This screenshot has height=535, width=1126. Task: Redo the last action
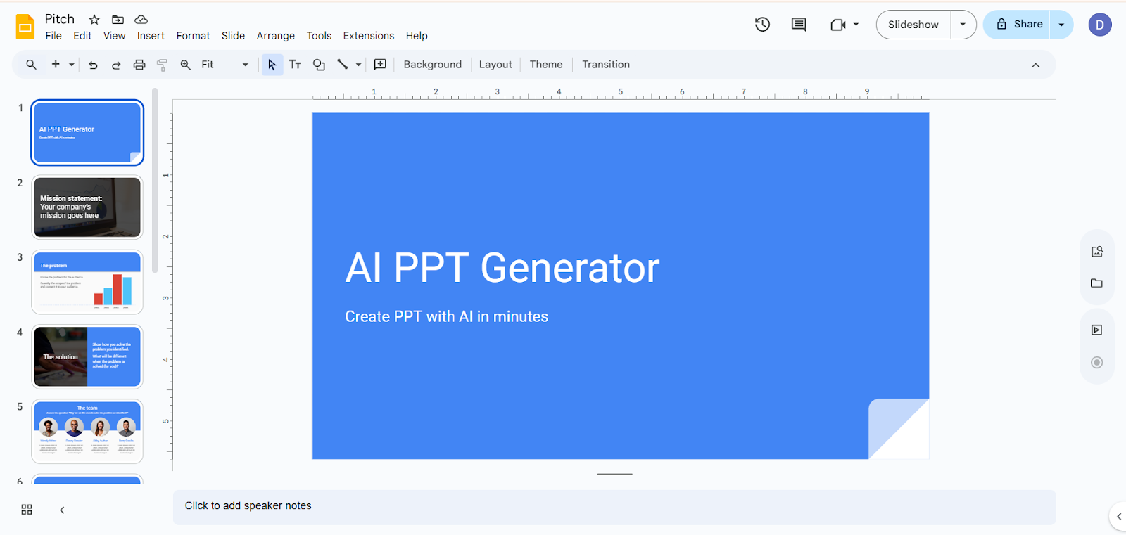[x=116, y=65]
